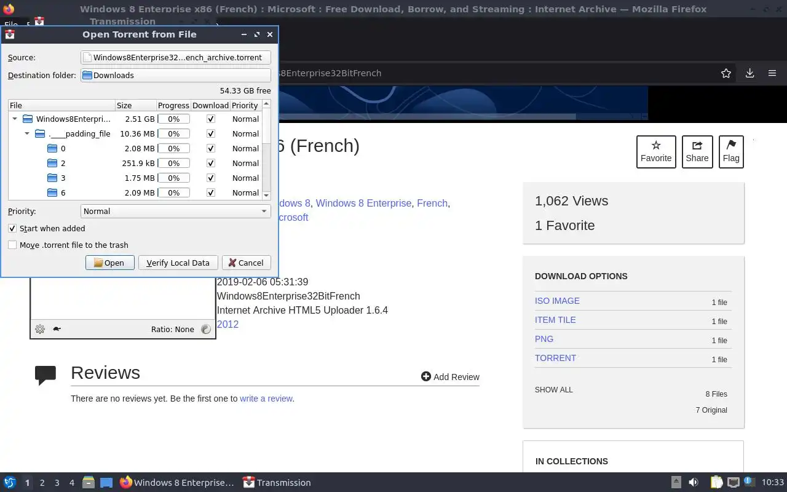The image size is (787, 492).
Task: Open clipboard manager tray icon
Action: tap(716, 483)
